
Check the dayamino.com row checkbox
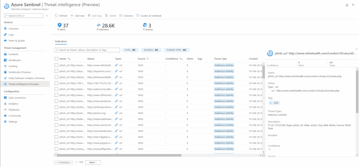(56, 71)
